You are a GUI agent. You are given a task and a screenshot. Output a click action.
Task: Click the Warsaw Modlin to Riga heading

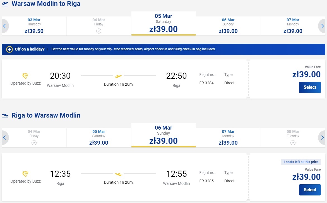[46, 4]
